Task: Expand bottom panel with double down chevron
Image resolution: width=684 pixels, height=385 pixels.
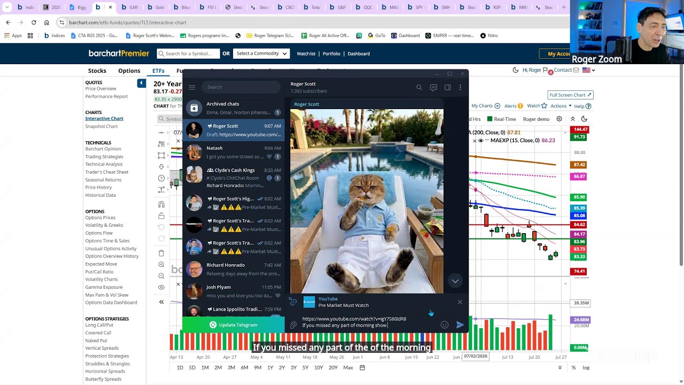Action: [x=560, y=368]
